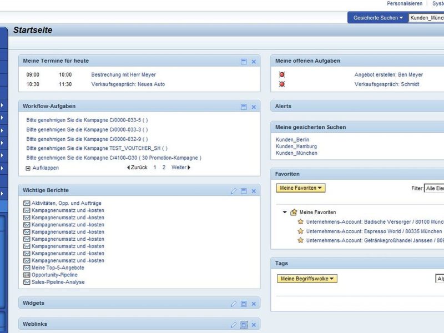Image resolution: width=444 pixels, height=333 pixels.
Task: Collapse the Meine Favoriten tree node
Action: click(285, 212)
